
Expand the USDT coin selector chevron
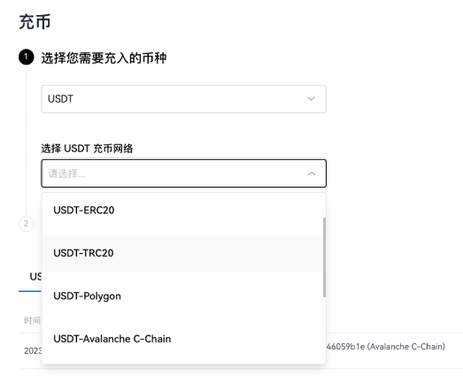[x=312, y=99]
